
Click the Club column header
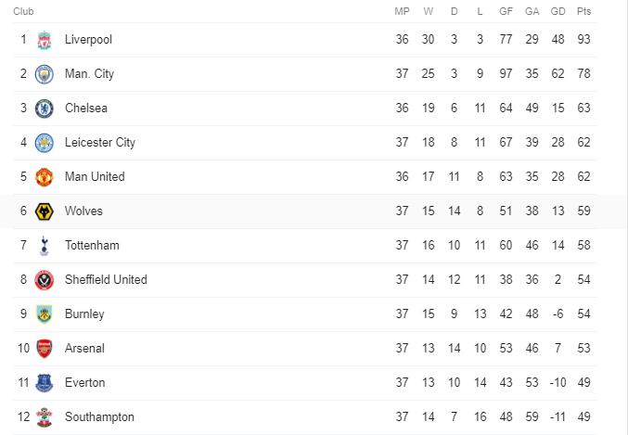[x=23, y=11]
